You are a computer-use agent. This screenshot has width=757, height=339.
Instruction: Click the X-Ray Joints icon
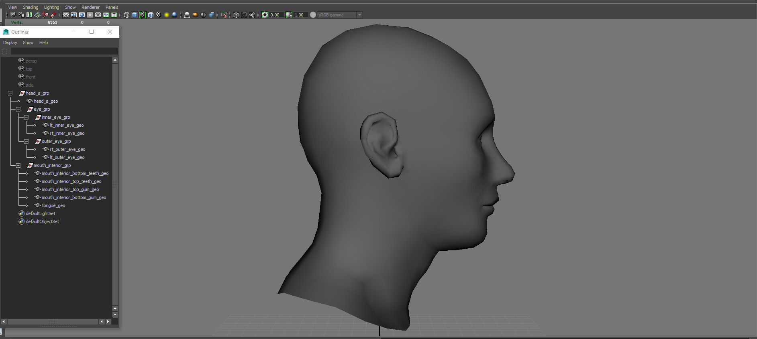pos(252,15)
